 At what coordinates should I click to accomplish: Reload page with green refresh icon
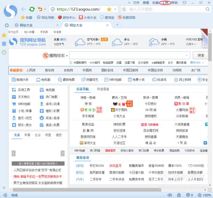[x=32, y=9]
